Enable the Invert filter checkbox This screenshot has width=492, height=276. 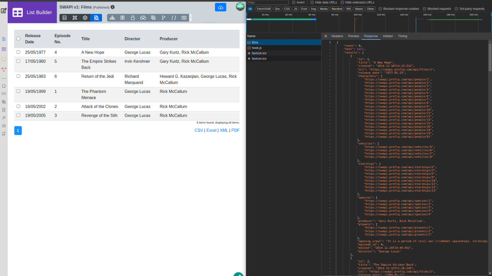293,2
